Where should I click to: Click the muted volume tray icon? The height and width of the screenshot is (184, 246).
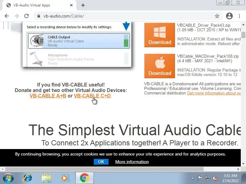pos(215,178)
